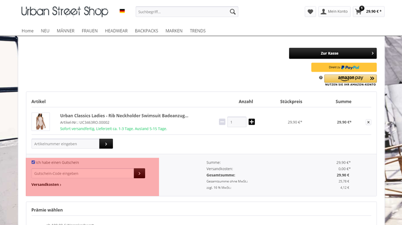
Task: Click the Sofort versandfertig delivery text
Action: (x=114, y=129)
